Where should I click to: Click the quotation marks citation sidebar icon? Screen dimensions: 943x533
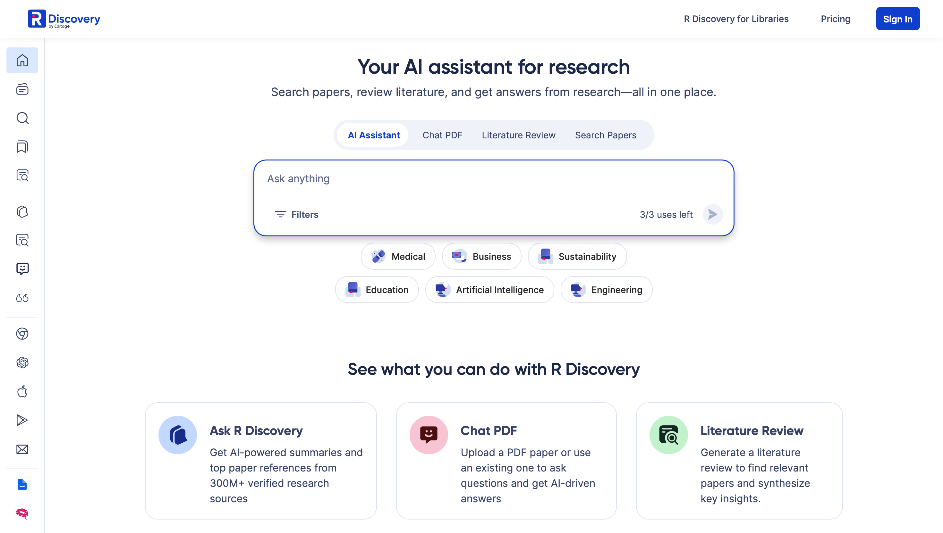point(22,298)
